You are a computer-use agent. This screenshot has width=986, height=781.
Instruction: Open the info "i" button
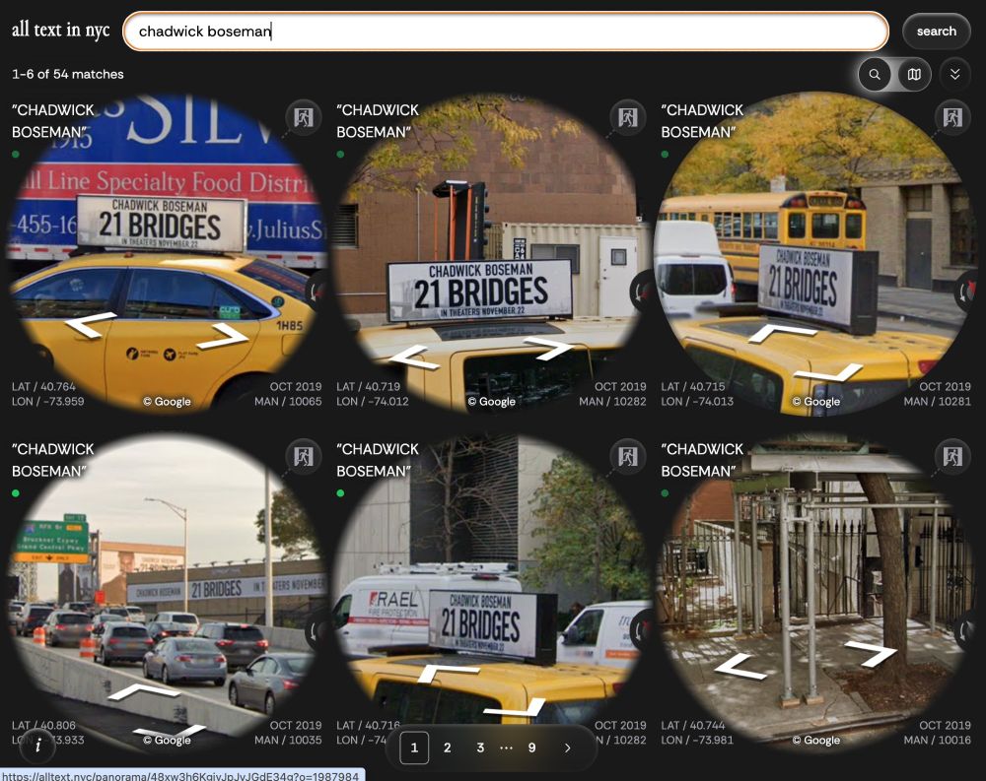[x=37, y=746]
